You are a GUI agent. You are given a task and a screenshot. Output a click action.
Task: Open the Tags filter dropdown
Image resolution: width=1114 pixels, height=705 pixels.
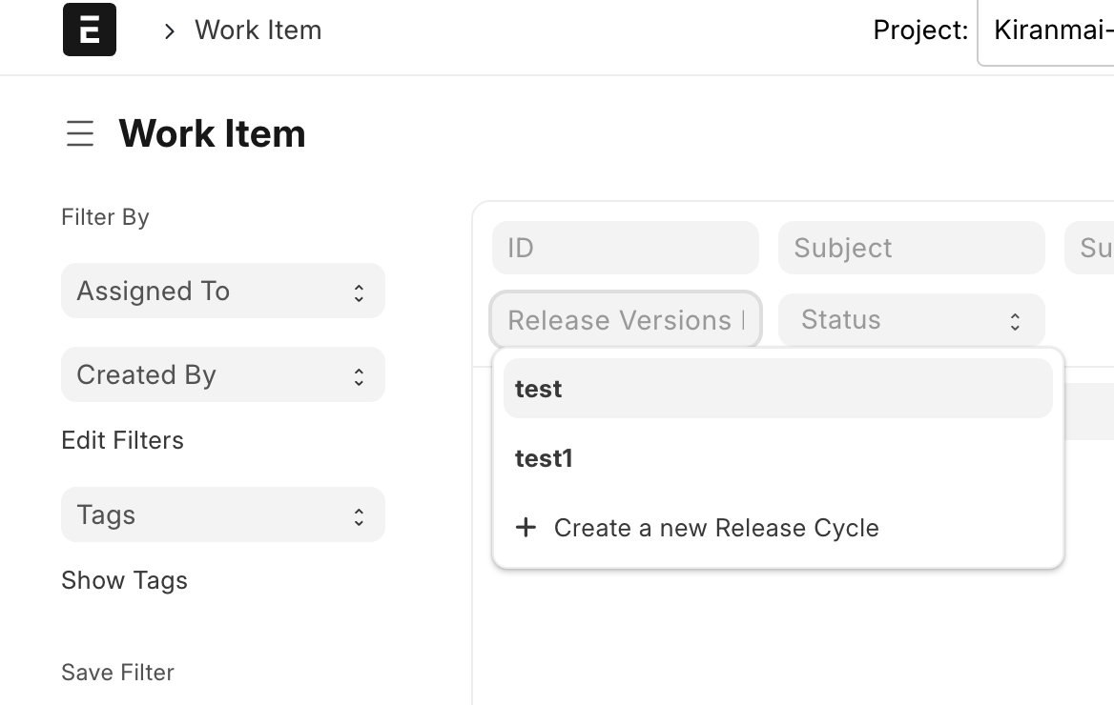click(223, 514)
